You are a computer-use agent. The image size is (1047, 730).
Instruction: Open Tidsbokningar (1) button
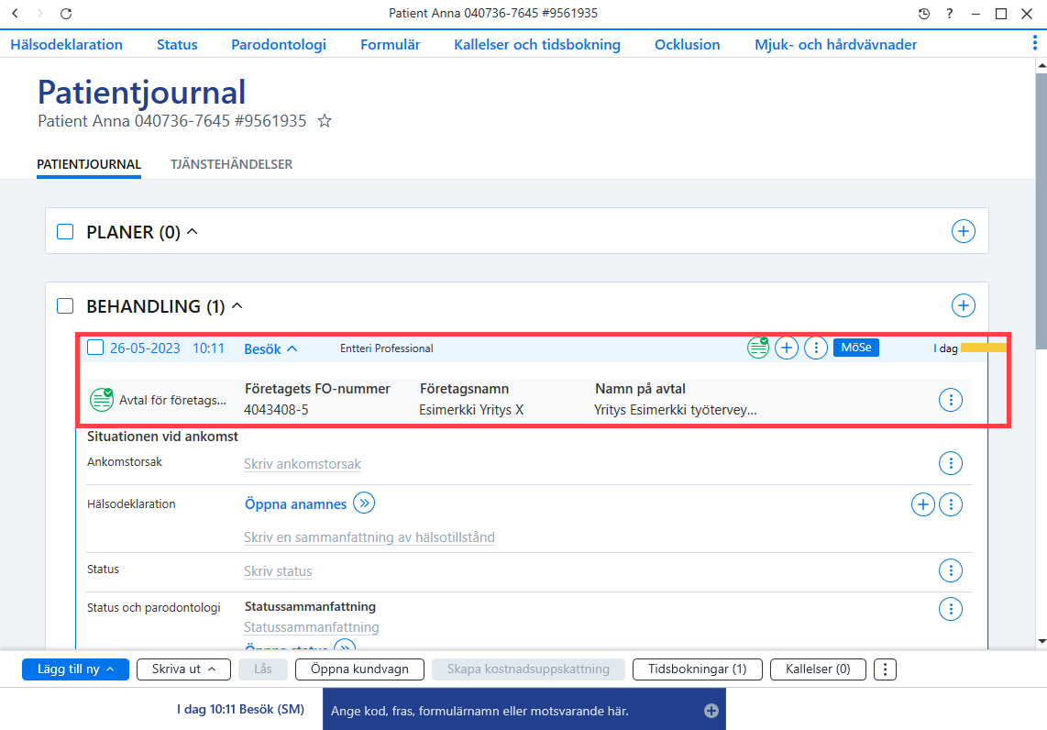point(697,669)
